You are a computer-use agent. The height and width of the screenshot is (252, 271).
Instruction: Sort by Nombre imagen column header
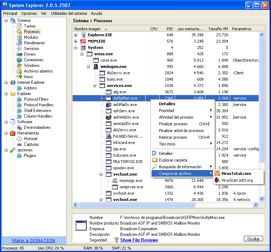pyautogui.click(x=109, y=29)
